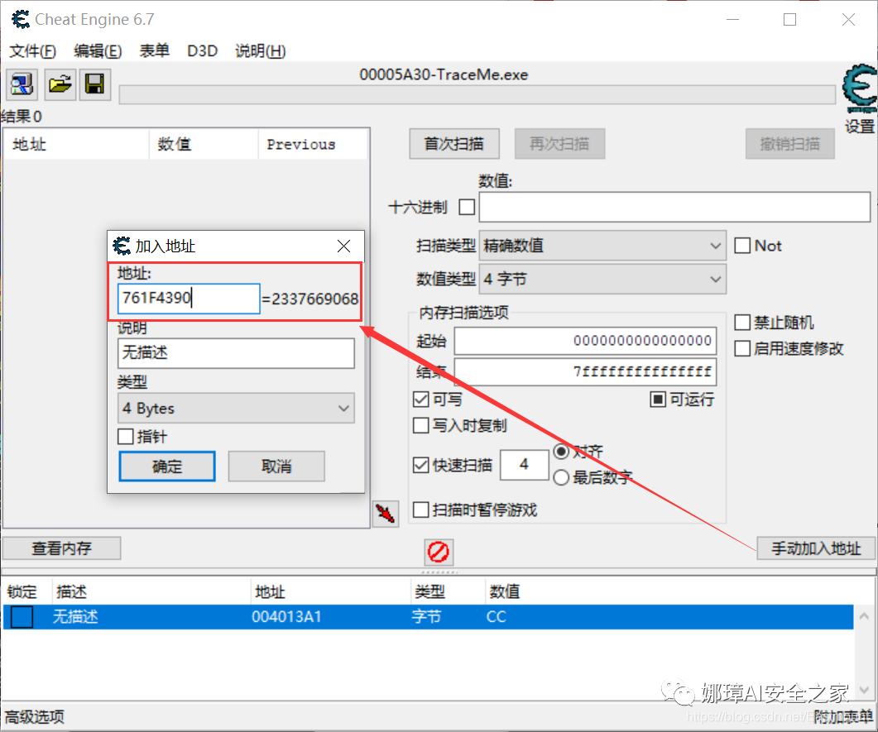Select the 对齐 radio button
The width and height of the screenshot is (878, 732).
click(x=561, y=451)
